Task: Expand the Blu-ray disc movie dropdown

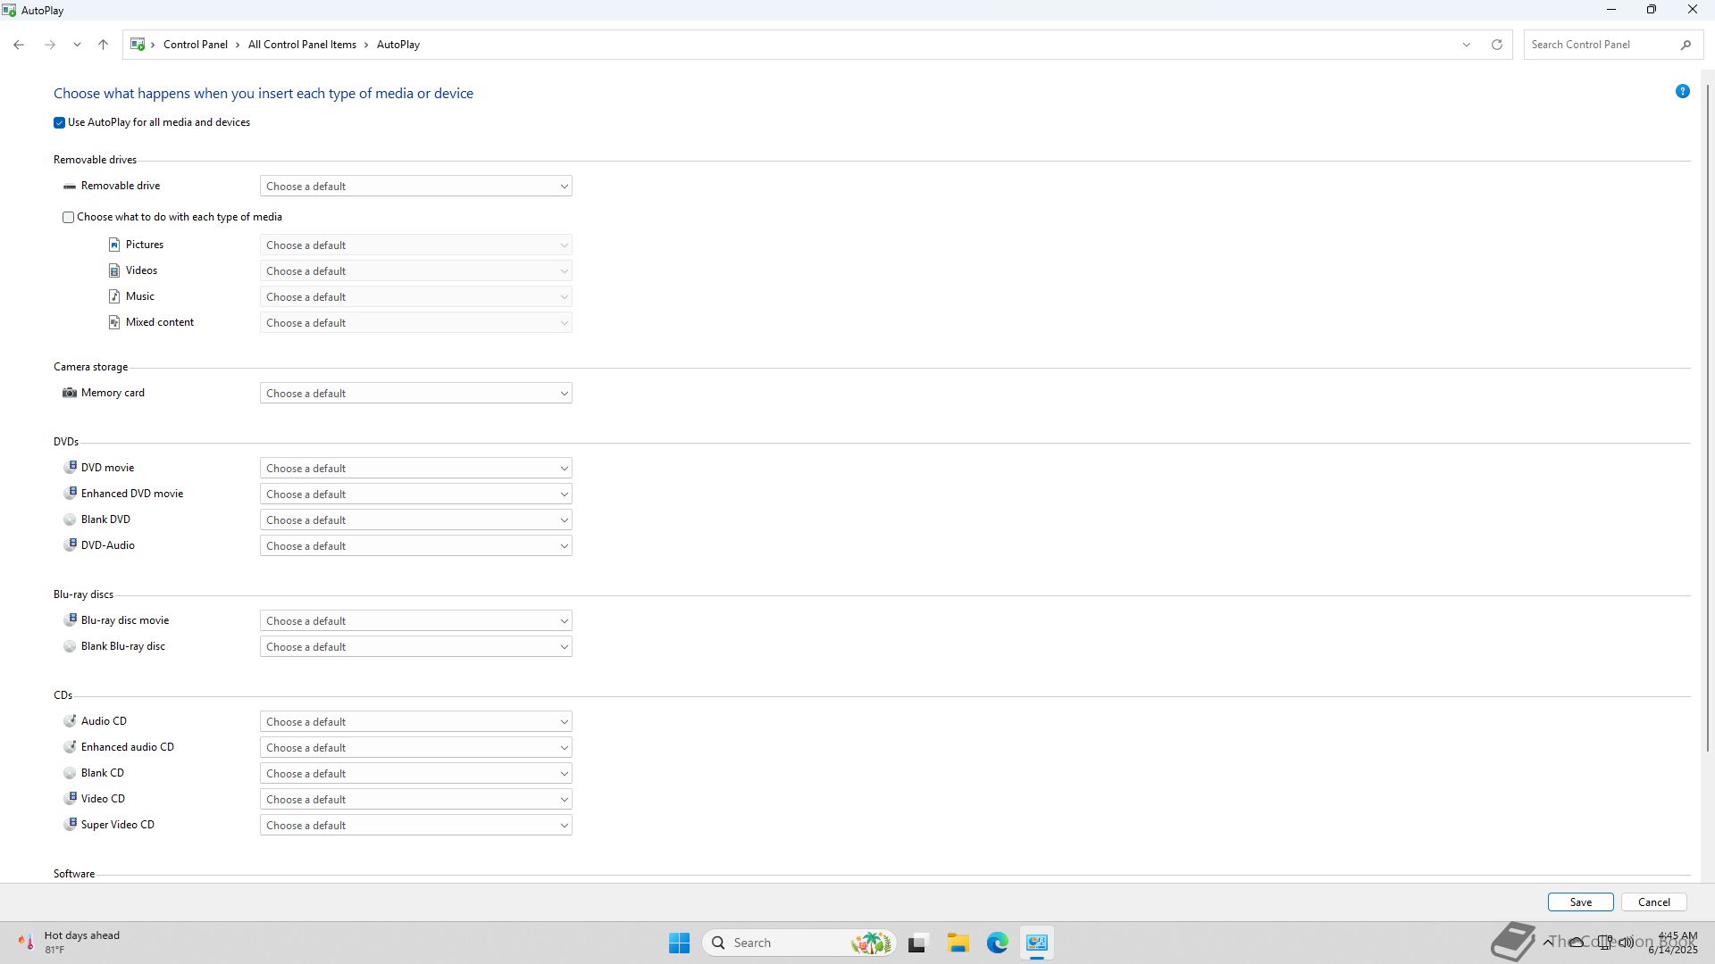Action: [415, 621]
